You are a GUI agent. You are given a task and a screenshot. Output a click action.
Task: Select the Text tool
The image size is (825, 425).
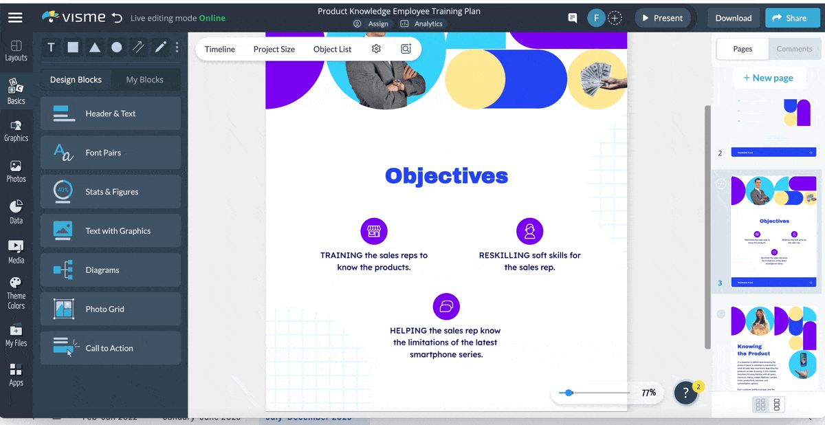click(51, 47)
